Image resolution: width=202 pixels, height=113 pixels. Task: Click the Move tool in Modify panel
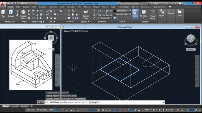[x=69, y=11]
